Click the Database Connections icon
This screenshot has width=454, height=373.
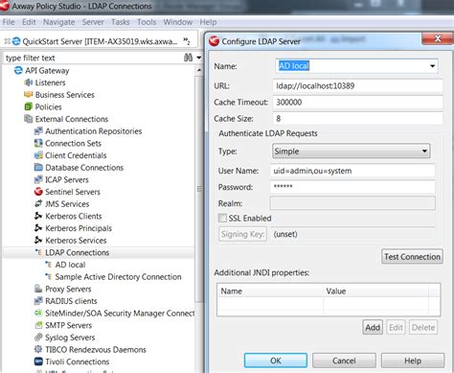pos(38,168)
